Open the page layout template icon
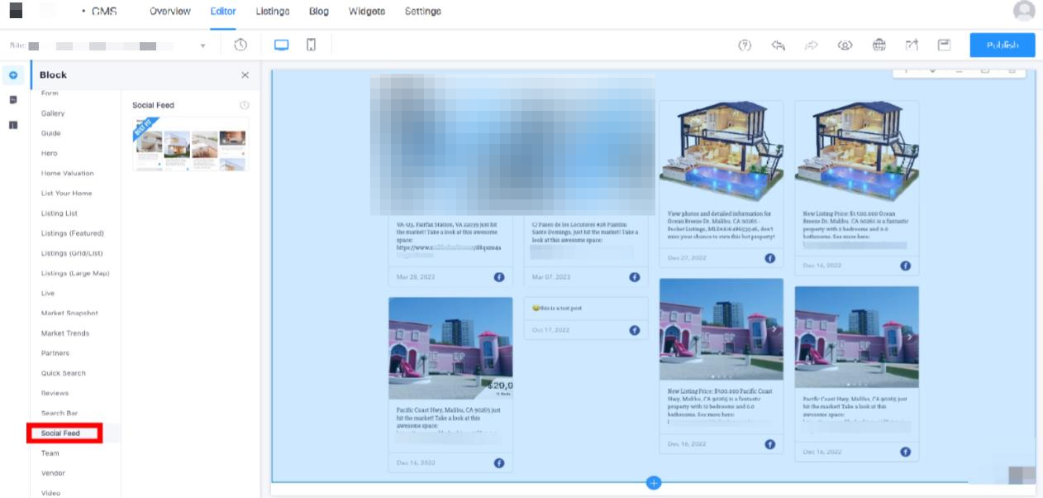This screenshot has width=1043, height=498. pos(944,45)
